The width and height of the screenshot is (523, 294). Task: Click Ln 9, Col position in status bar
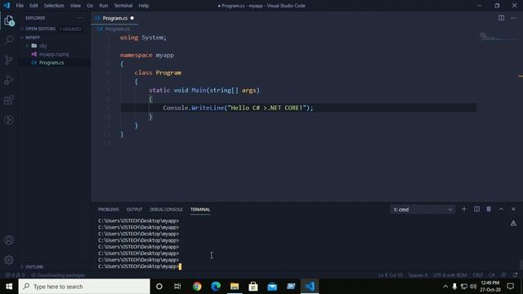coord(391,275)
